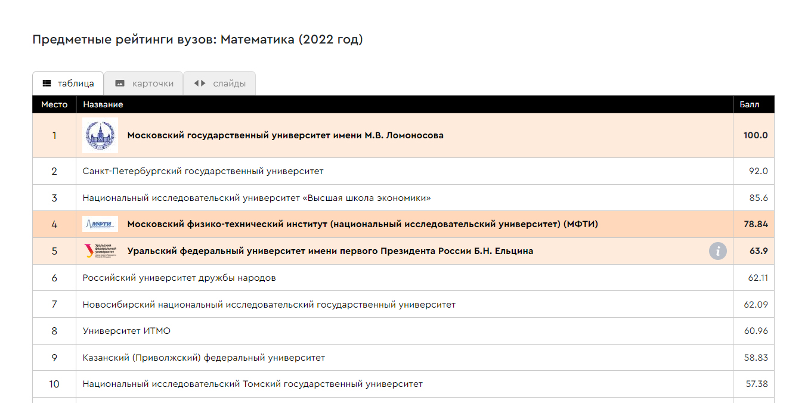Select Университет ИТМО in the ranking
Viewport: 811px width, 403px height.
pos(126,331)
